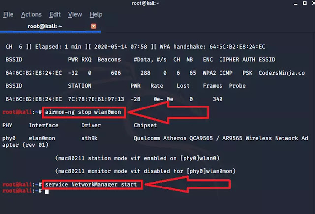Click the airmon-ng stop wlan0mon command

point(83,112)
